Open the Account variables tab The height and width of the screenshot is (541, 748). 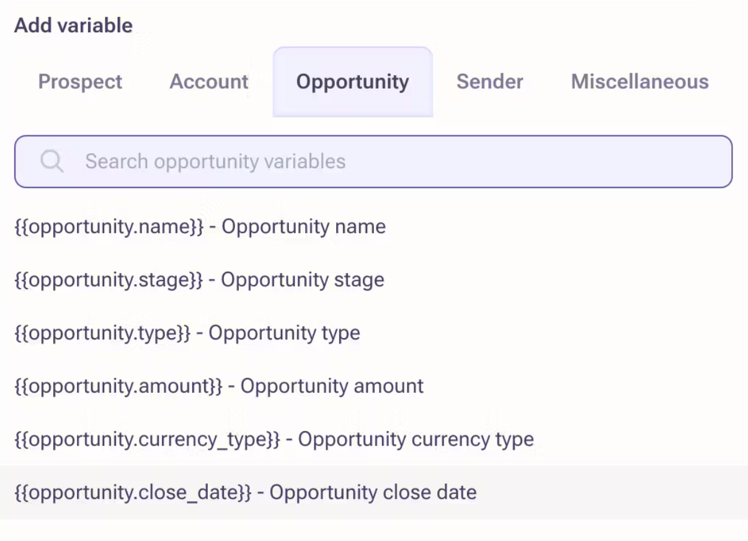(209, 82)
